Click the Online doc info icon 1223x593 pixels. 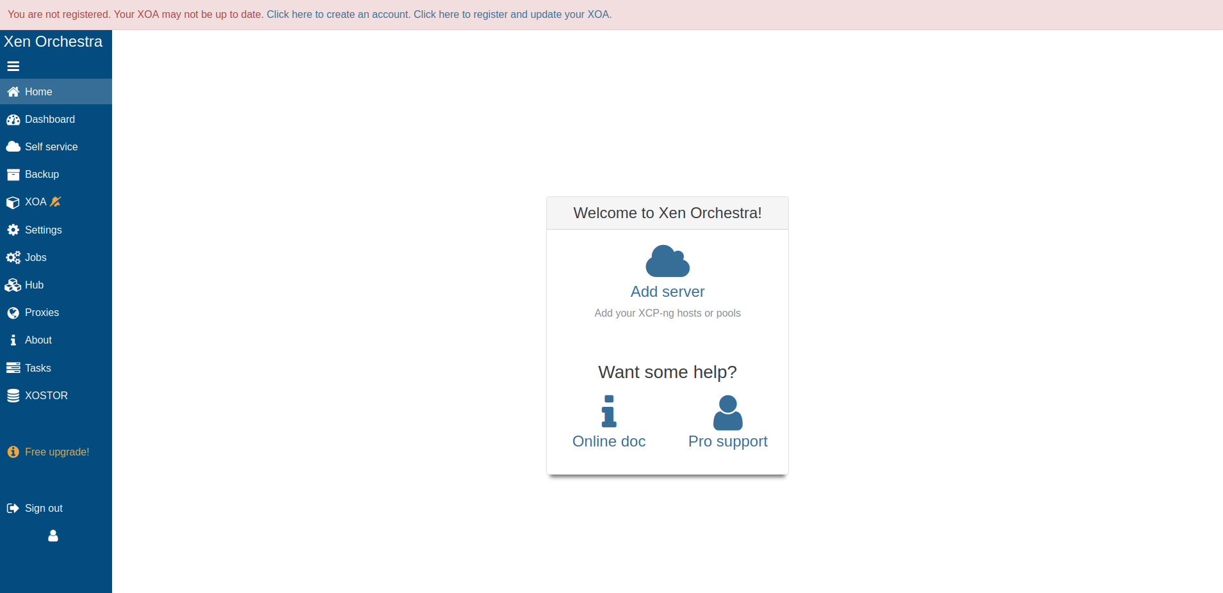click(609, 411)
